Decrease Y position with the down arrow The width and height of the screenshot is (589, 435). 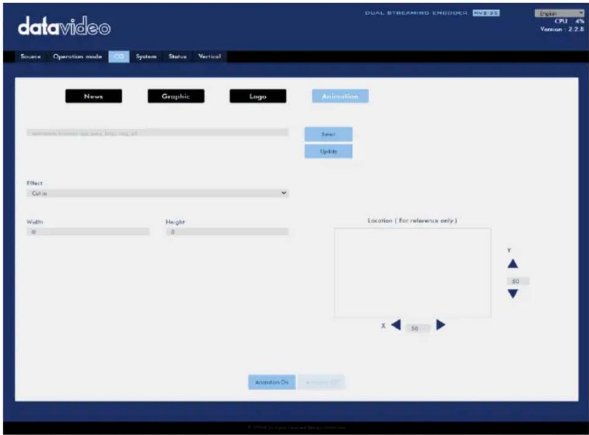513,294
